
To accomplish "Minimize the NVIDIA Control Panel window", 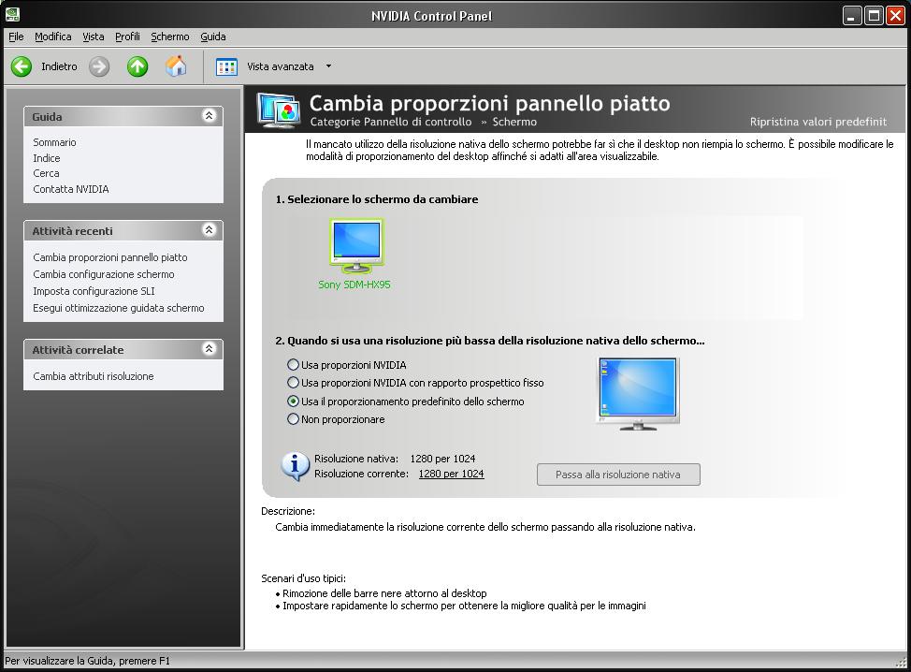I will [852, 15].
